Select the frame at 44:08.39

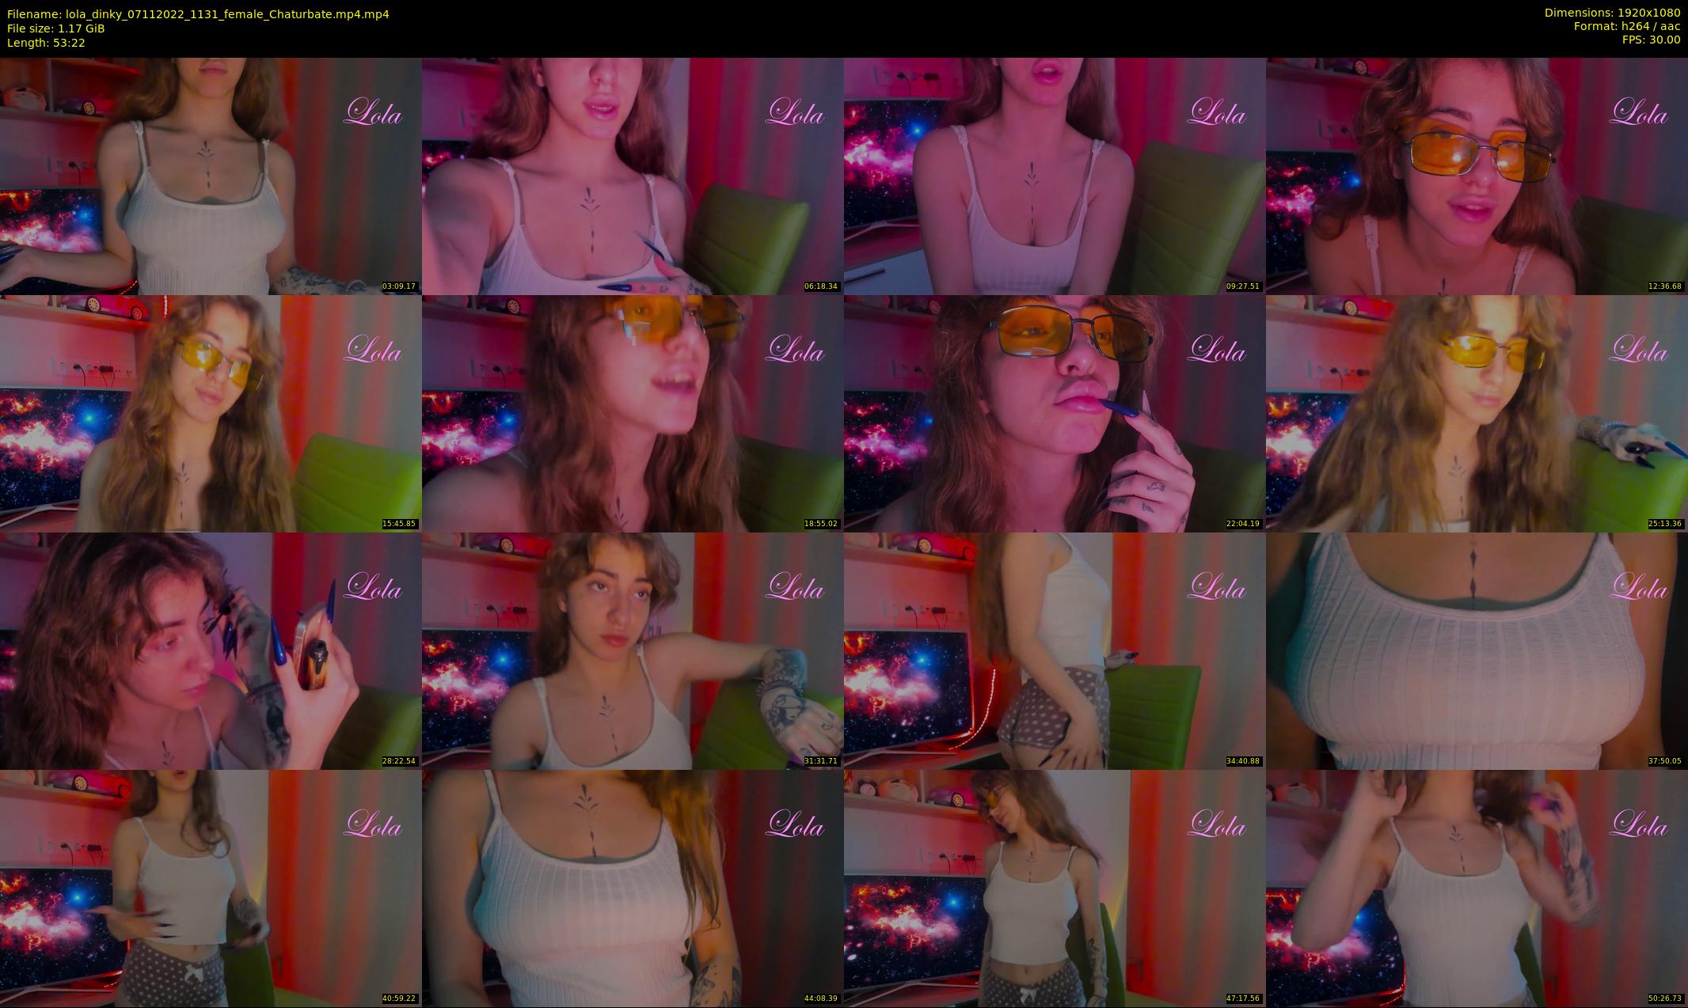pos(633,888)
